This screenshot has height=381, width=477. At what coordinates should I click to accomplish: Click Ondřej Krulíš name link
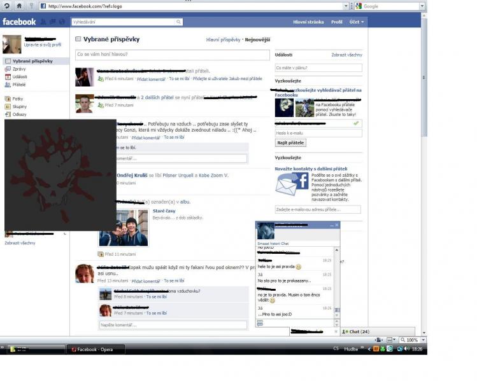point(132,176)
